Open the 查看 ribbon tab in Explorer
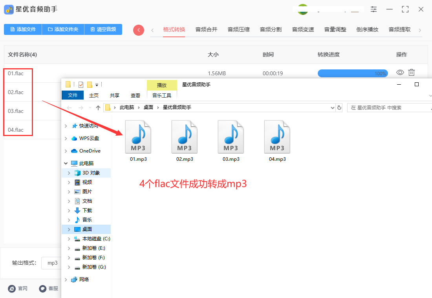432x298 pixels. click(135, 95)
